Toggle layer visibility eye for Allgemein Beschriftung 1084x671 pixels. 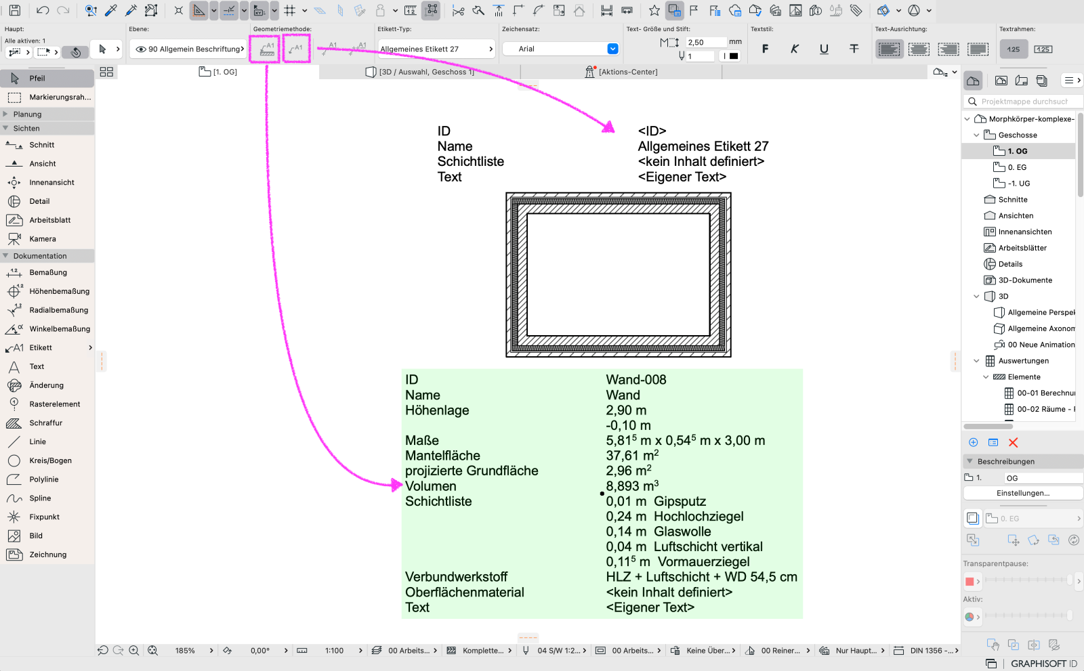[141, 49]
